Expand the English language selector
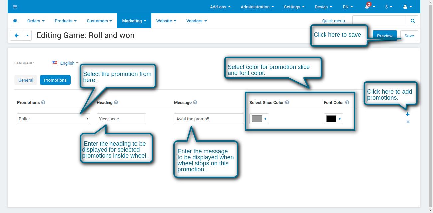The height and width of the screenshot is (213, 433). pos(67,63)
